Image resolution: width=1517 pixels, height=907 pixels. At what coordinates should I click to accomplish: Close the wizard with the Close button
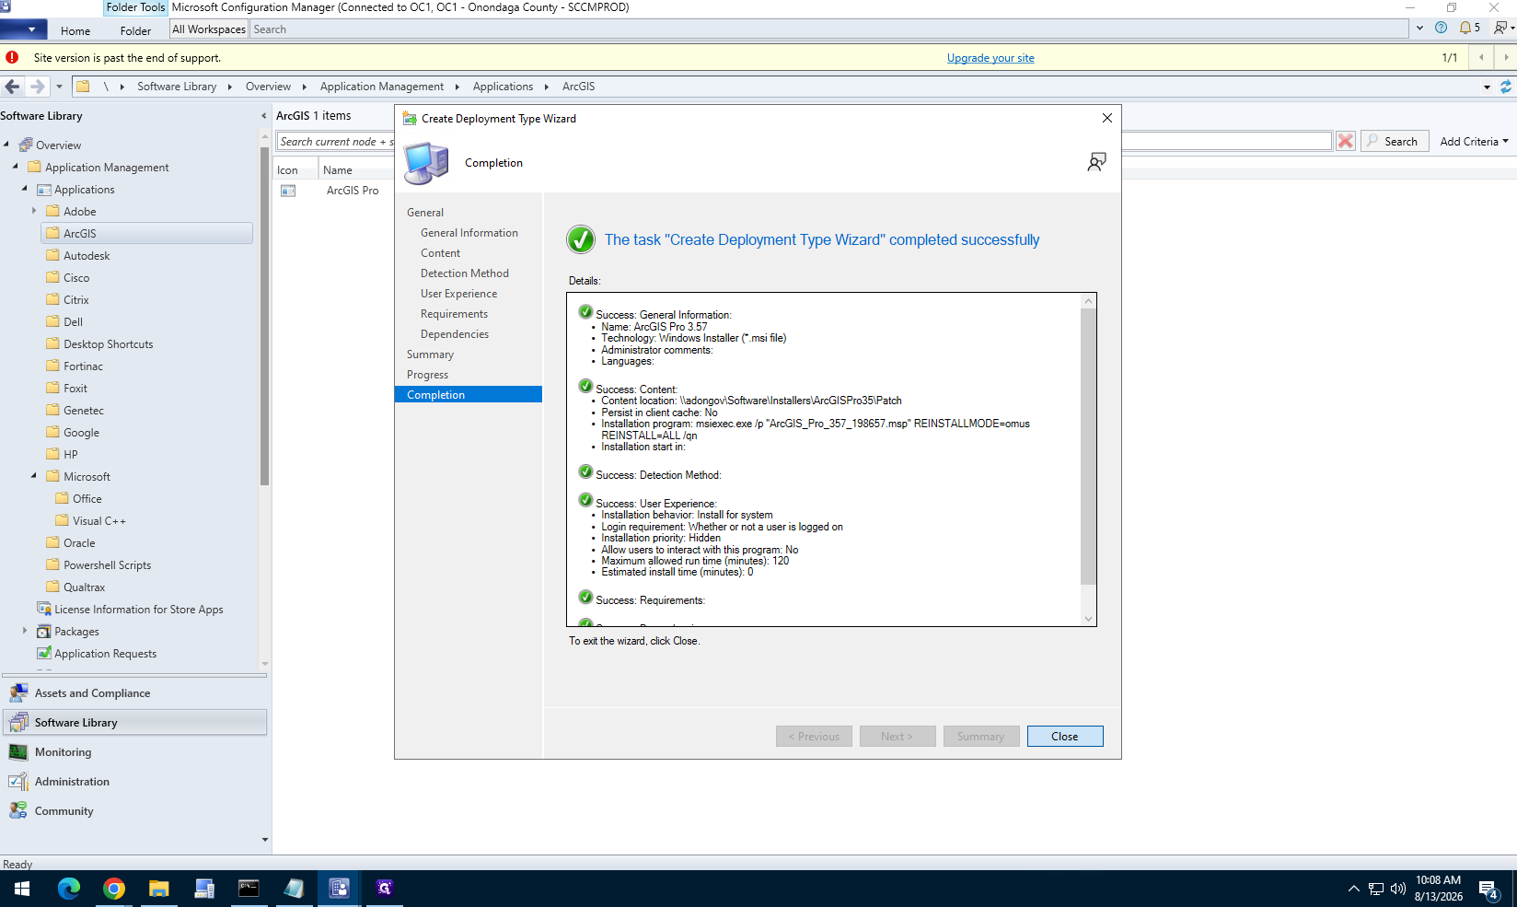[1065, 737]
